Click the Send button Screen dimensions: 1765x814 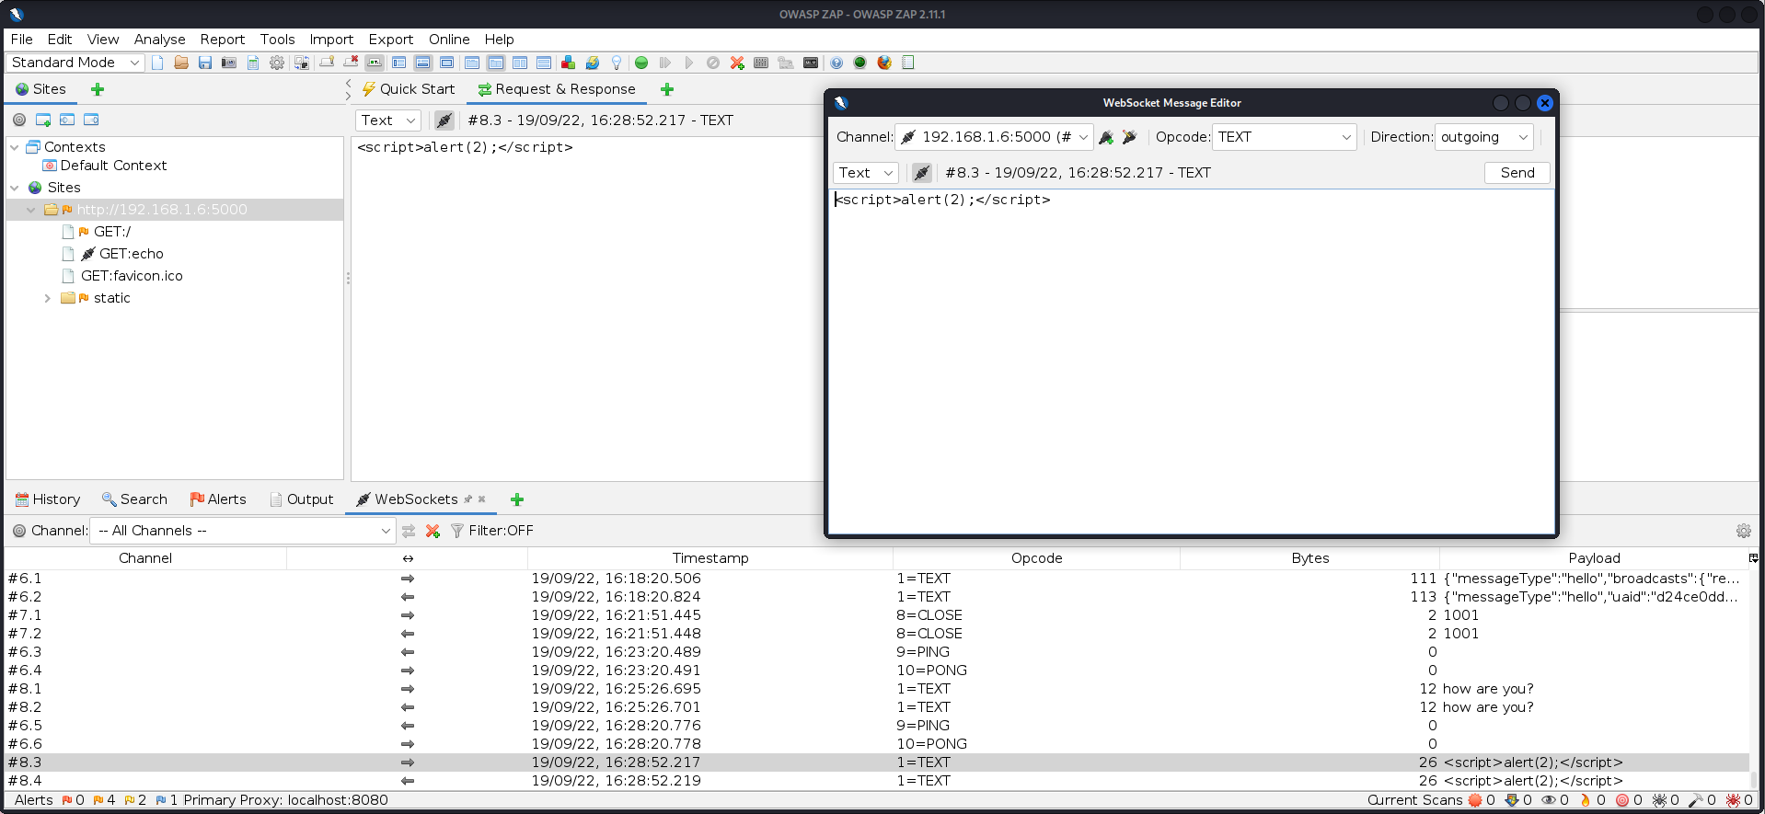1517,173
